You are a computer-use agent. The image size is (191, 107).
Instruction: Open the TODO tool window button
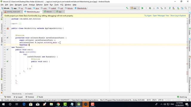pos(7,97)
